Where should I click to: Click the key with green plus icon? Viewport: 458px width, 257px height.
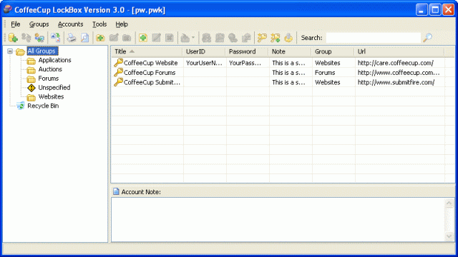(x=276, y=38)
